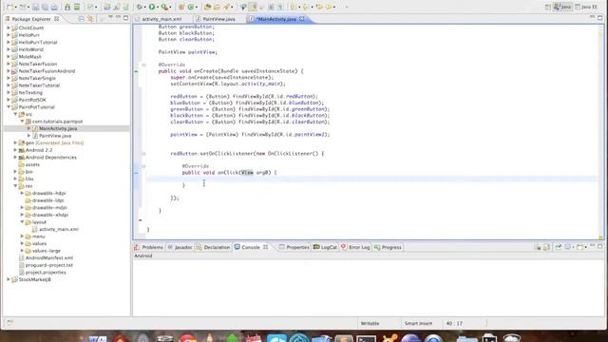Select activity_main.xml under layout folder

click(59, 229)
